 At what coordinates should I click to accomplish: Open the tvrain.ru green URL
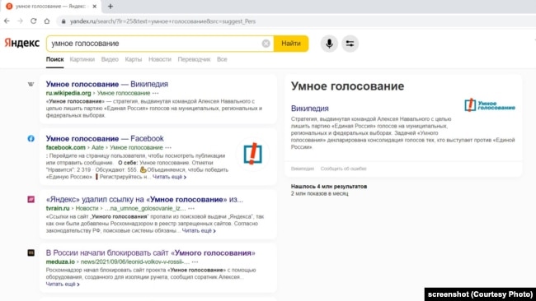coord(58,208)
